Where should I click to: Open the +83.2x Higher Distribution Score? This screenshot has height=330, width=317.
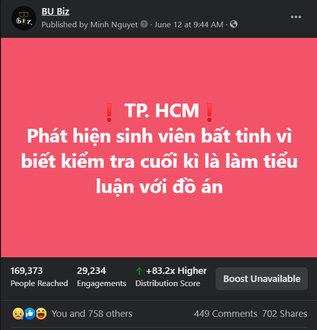tap(171, 277)
